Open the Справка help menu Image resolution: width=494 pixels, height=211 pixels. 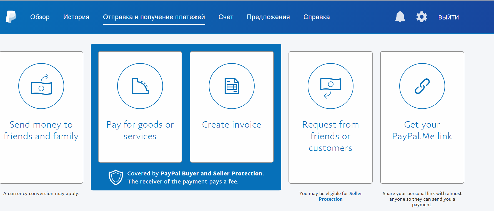point(317,17)
